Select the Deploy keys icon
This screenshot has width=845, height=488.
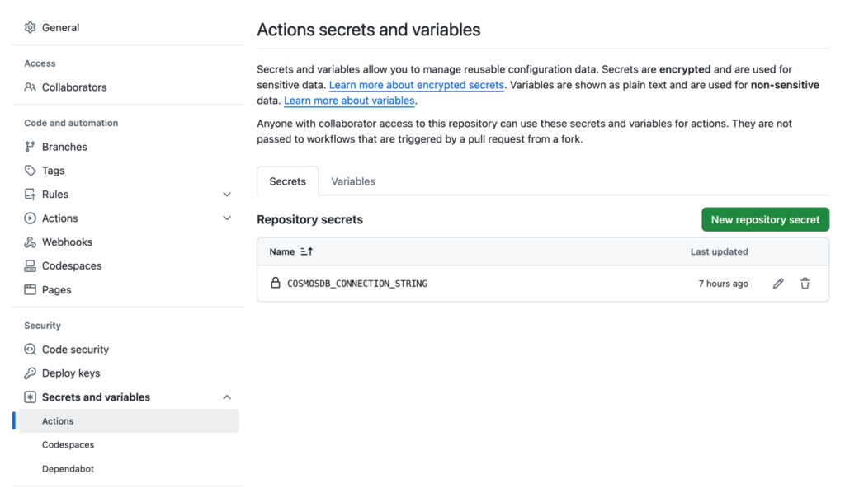tap(29, 373)
